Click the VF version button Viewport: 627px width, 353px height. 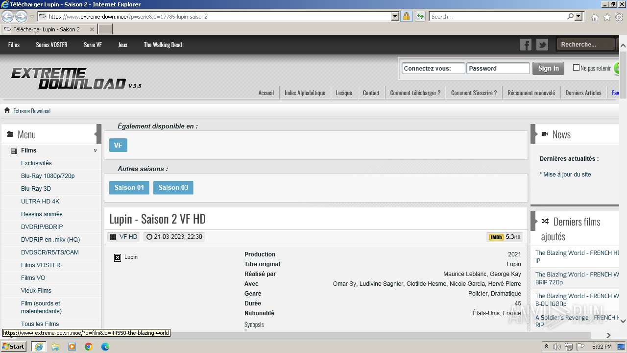(118, 145)
